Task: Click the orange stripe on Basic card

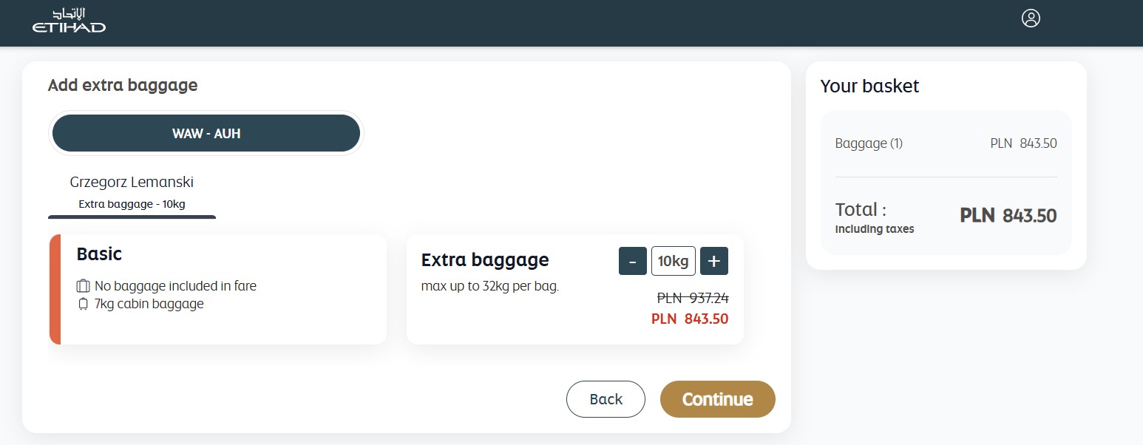Action: click(x=55, y=290)
